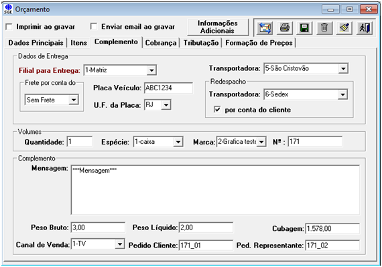Close the Orçamento window
This screenshot has width=382, height=267.
tap(369, 9)
